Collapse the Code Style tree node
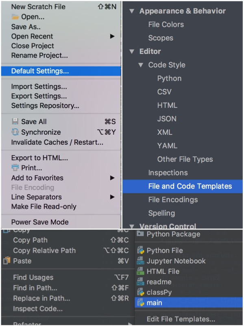244x327 pixels. tap(141, 65)
